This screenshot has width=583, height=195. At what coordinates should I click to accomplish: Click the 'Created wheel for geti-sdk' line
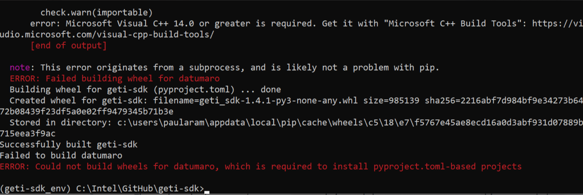(x=296, y=101)
